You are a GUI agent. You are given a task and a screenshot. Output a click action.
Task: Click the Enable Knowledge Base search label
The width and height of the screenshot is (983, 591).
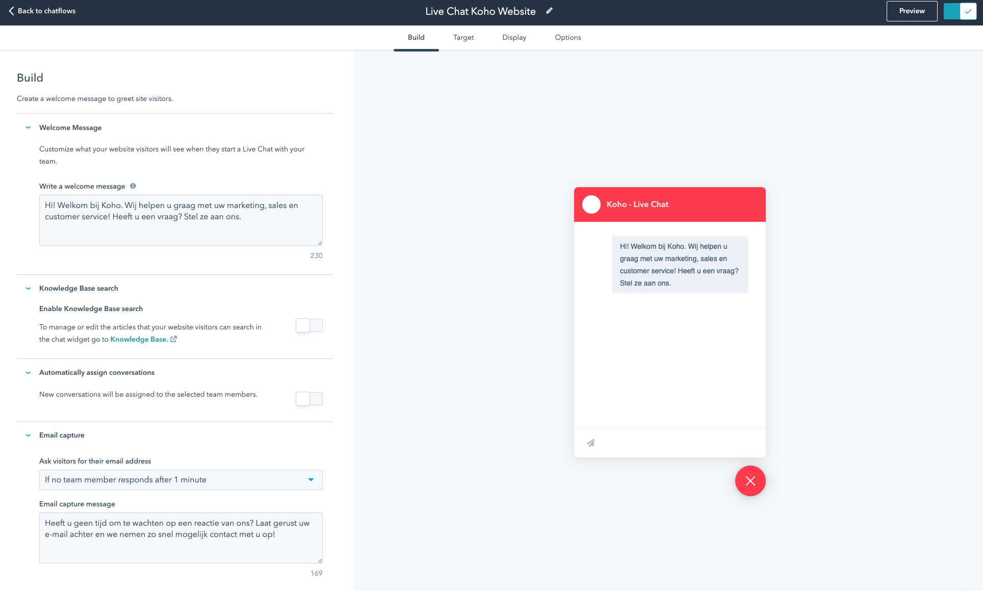91,309
